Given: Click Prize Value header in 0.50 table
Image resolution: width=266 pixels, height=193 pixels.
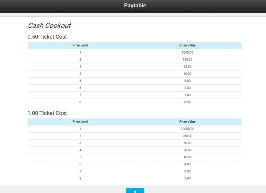Looking at the screenshot, I should point(187,45).
